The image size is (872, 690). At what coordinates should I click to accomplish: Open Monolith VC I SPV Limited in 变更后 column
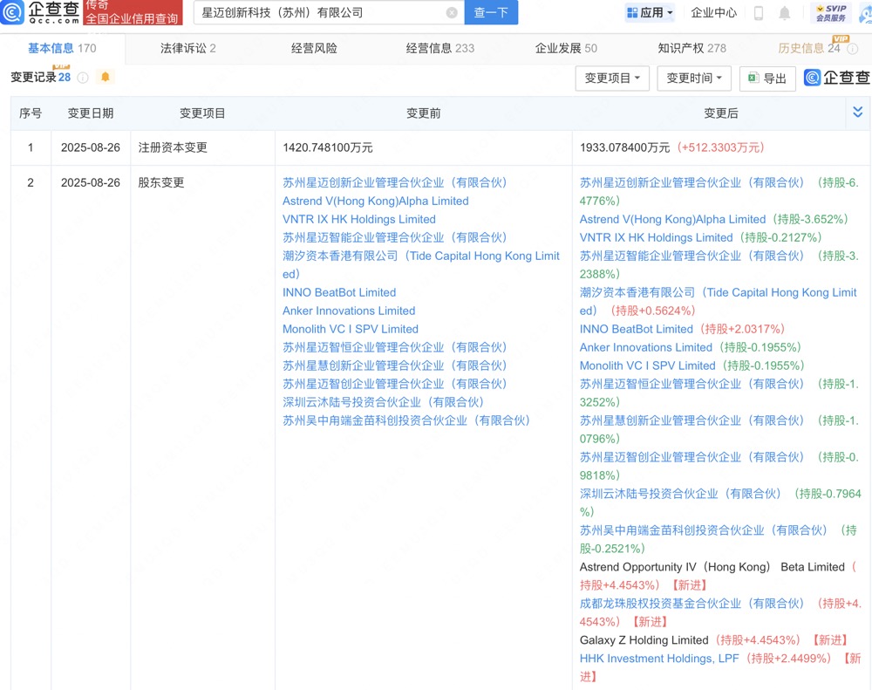pyautogui.click(x=647, y=365)
